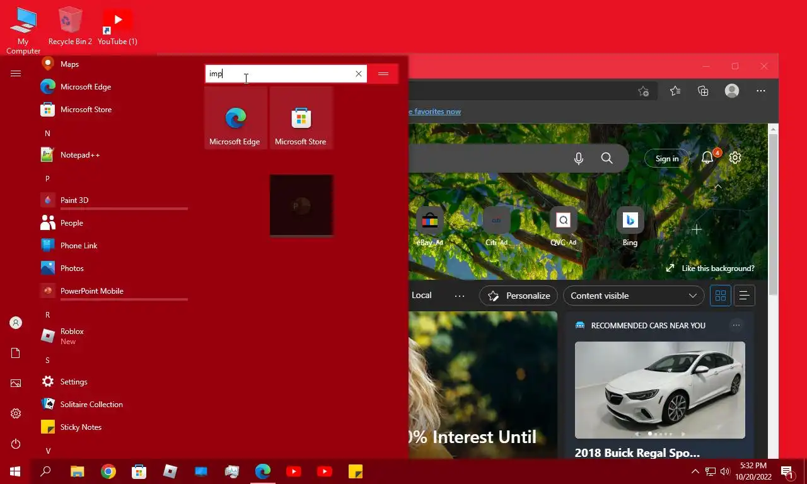Open Microsoft Store in the app list

(113, 110)
